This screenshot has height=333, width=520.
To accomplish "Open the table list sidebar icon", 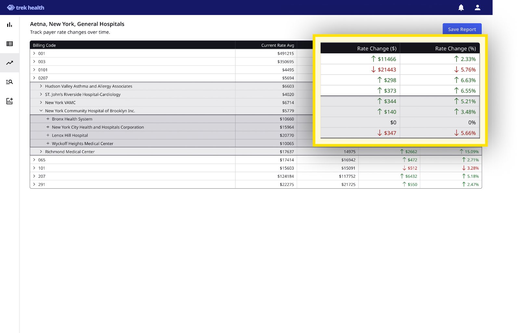I will point(9,44).
